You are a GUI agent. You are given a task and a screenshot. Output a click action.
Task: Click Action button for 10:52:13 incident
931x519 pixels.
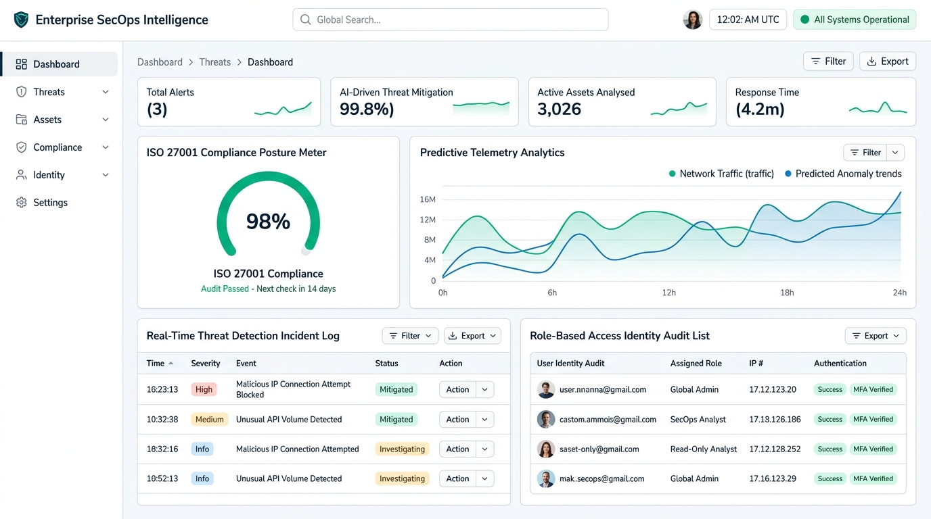point(458,478)
